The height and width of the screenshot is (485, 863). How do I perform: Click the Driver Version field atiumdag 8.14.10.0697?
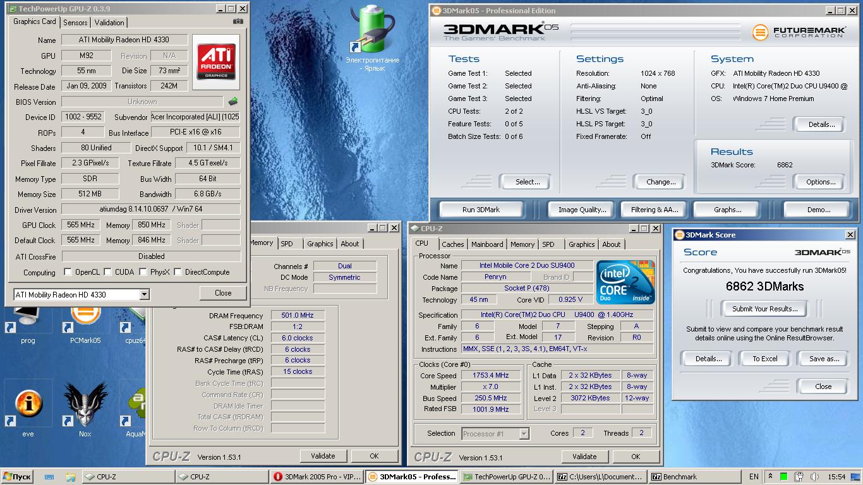(150, 209)
